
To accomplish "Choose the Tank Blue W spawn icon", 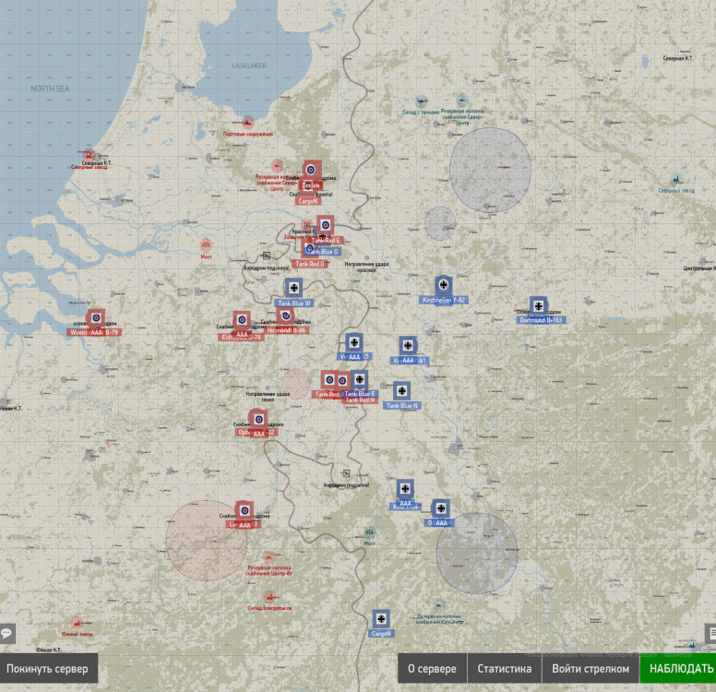I will 294,288.
